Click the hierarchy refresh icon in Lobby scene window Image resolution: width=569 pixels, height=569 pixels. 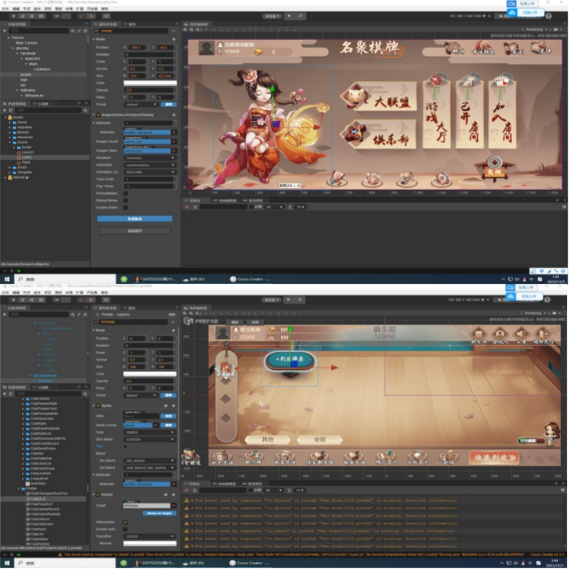85,31
